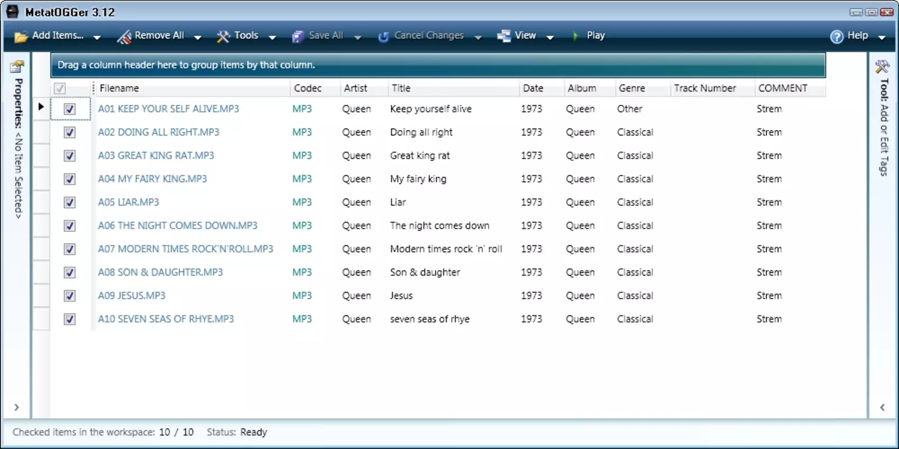Open the View dropdown arrow

coord(550,38)
